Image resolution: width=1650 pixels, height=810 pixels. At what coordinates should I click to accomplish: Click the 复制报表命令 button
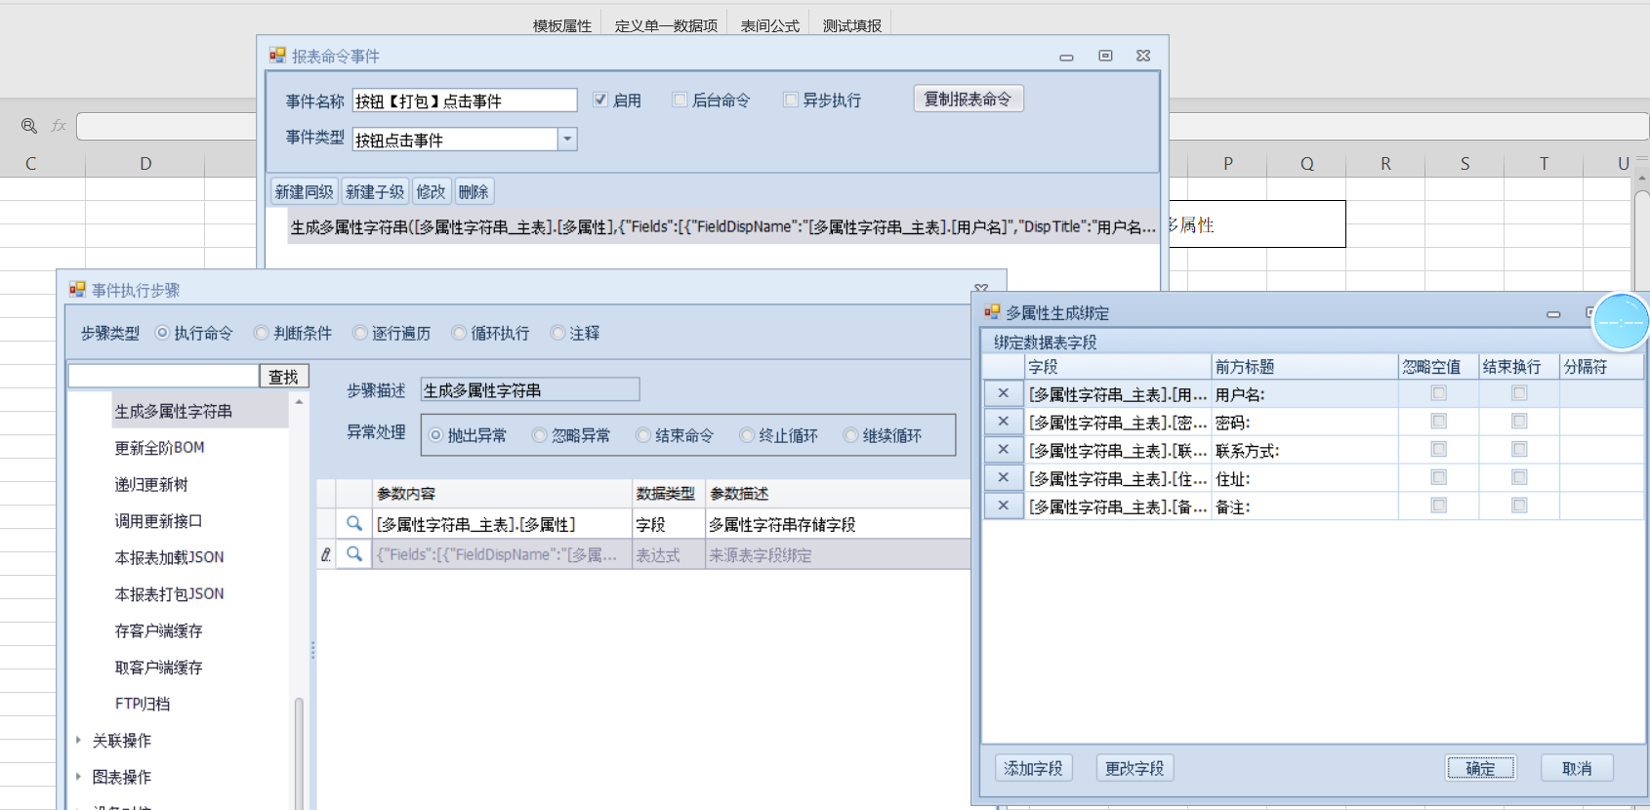point(968,99)
